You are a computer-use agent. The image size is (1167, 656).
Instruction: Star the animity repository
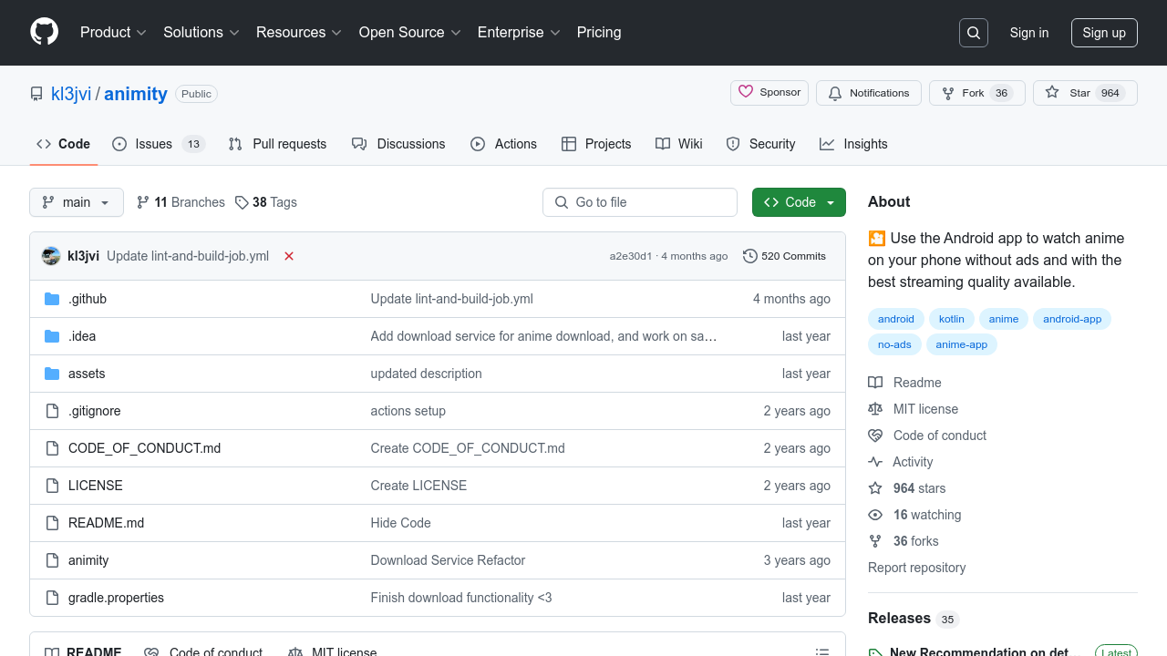(x=1085, y=93)
